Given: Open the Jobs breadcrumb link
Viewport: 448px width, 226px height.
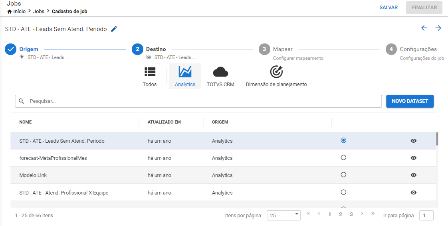Looking at the screenshot, I should coord(39,12).
